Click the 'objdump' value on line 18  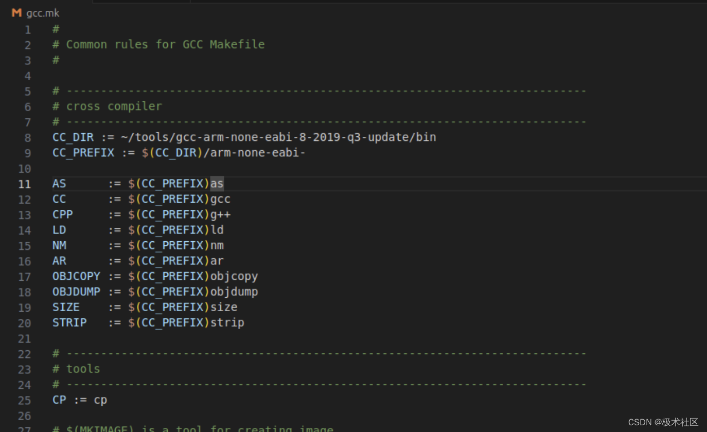[234, 292]
